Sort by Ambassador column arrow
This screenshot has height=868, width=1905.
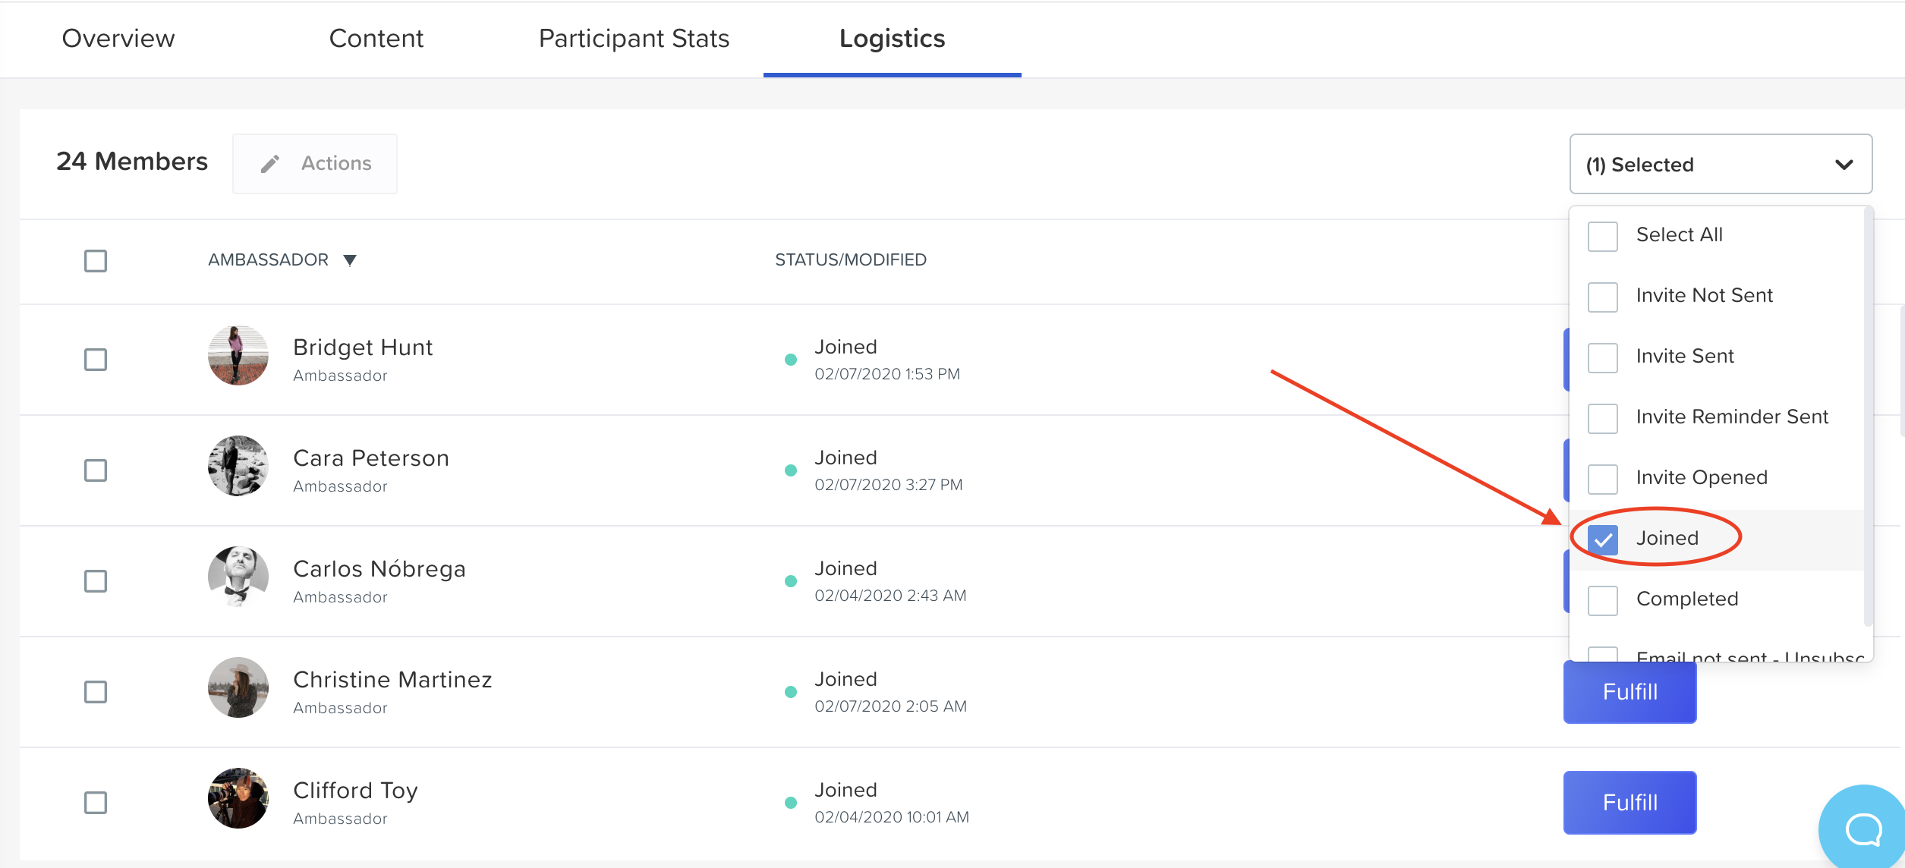click(350, 260)
